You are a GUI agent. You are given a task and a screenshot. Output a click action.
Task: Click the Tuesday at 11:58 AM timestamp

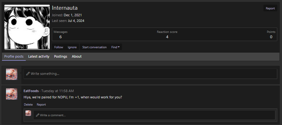pyautogui.click(x=58, y=91)
